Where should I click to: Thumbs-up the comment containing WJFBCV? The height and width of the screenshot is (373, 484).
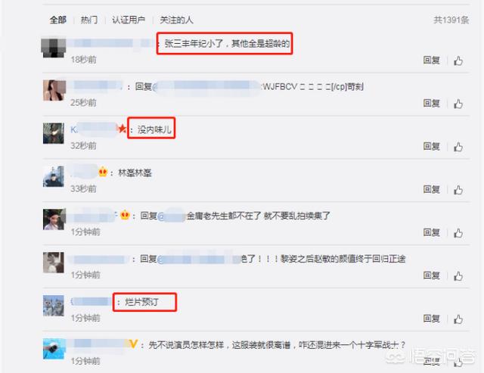pos(458,104)
